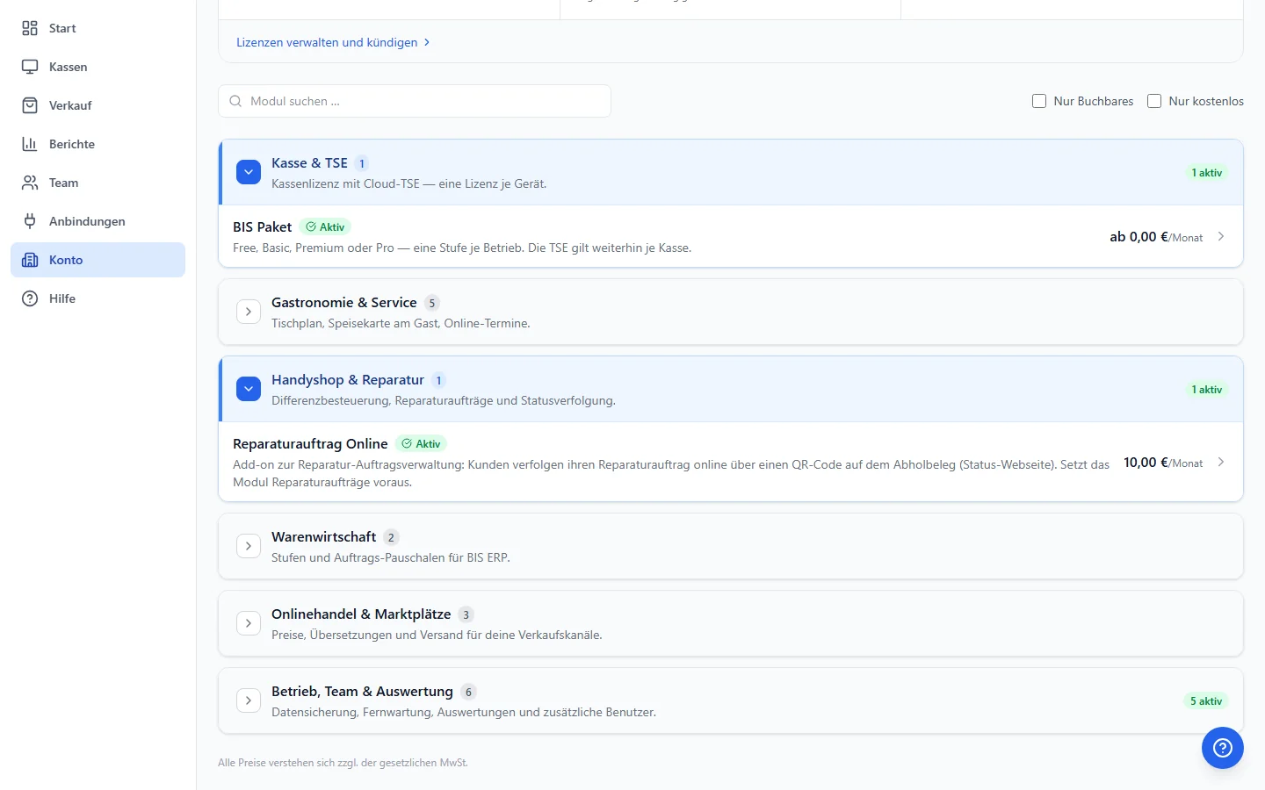Viewport: 1265px width, 790px height.
Task: Open BIS Paket details via arrow
Action: coord(1221,236)
